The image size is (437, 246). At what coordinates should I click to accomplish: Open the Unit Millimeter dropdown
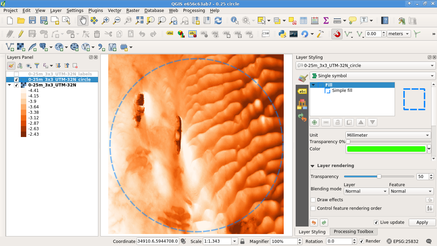click(x=388, y=135)
